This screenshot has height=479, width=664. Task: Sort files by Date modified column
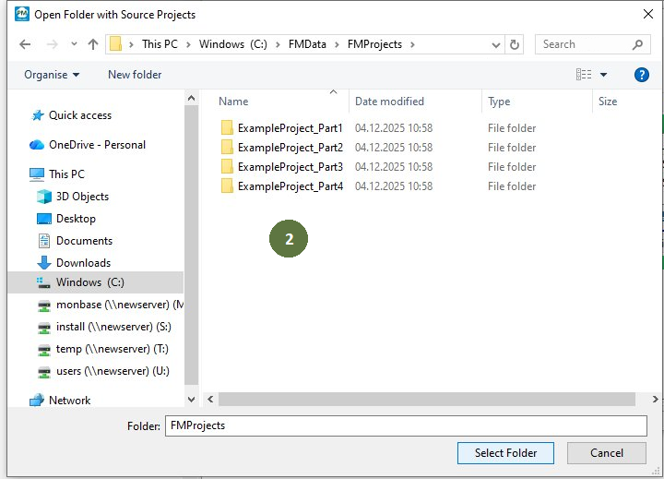[x=389, y=102]
